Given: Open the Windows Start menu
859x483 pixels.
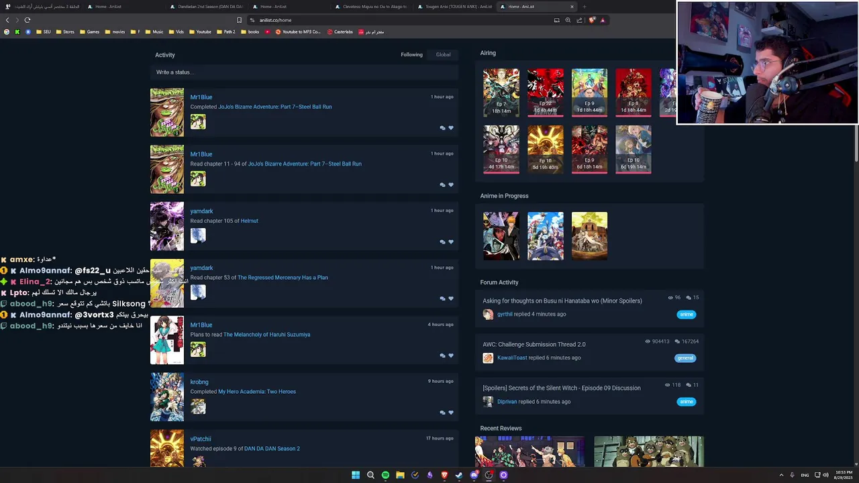Looking at the screenshot, I should click(356, 475).
